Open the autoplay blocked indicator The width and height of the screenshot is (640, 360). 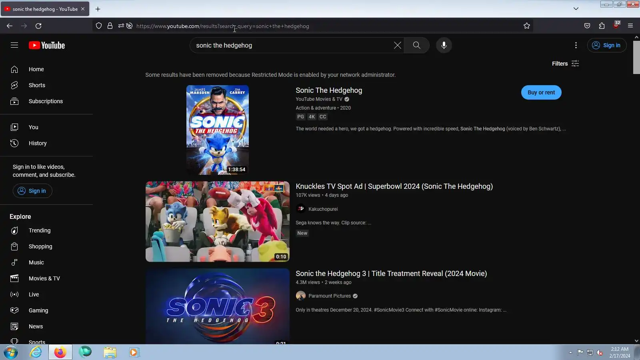point(129,26)
